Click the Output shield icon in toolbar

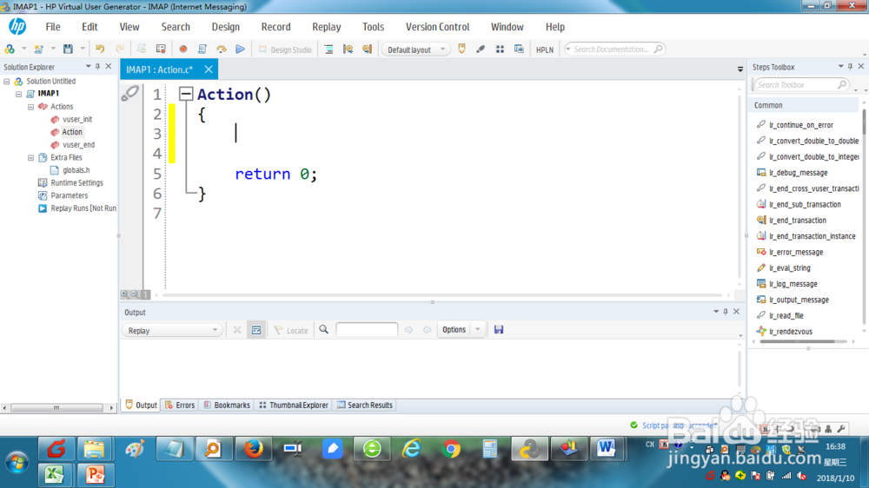pyautogui.click(x=461, y=49)
